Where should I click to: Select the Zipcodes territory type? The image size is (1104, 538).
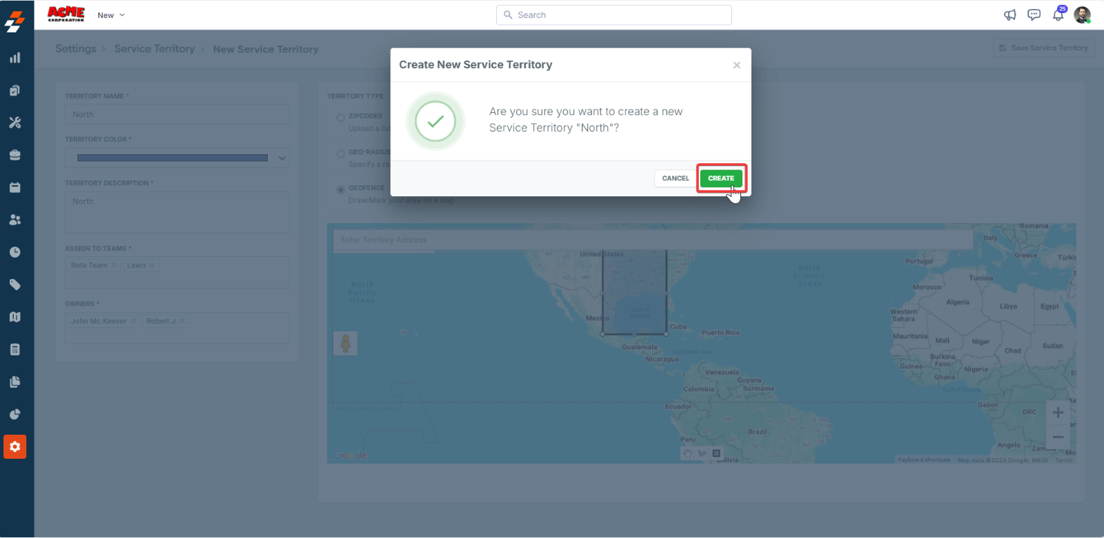[341, 118]
